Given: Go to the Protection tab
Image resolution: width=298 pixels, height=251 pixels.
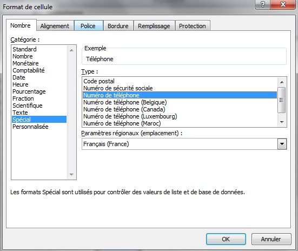Looking at the screenshot, I should click(x=193, y=25).
